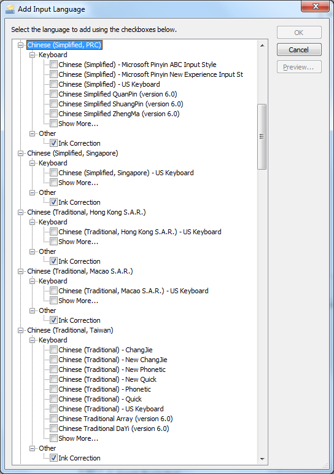Check Microsoft Pinyin ABC Input Style
Viewport: 334px width, 474px height.
click(x=54, y=65)
